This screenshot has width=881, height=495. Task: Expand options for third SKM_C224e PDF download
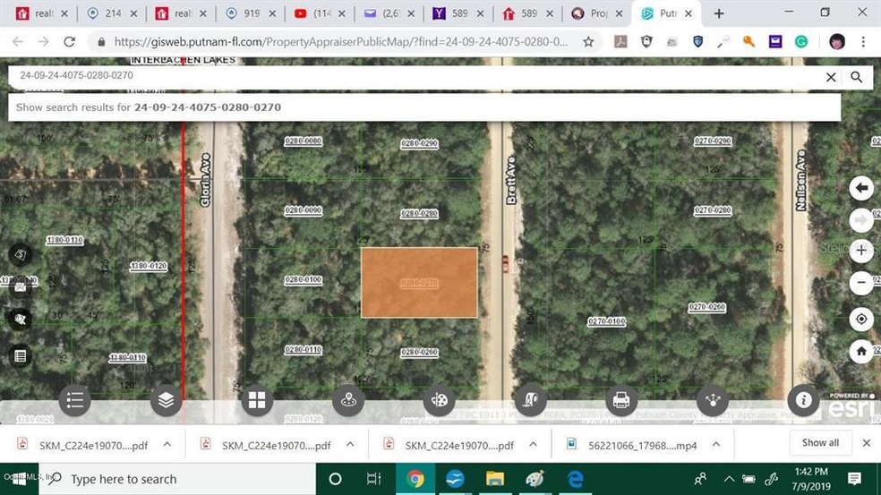(x=534, y=444)
